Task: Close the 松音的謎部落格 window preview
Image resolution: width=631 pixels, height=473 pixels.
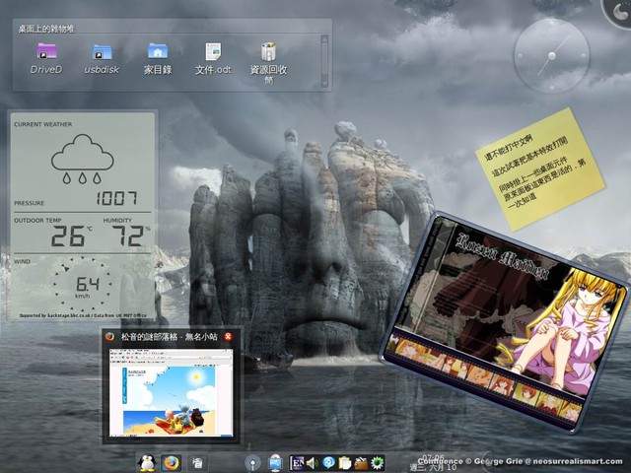Action: tap(228, 337)
